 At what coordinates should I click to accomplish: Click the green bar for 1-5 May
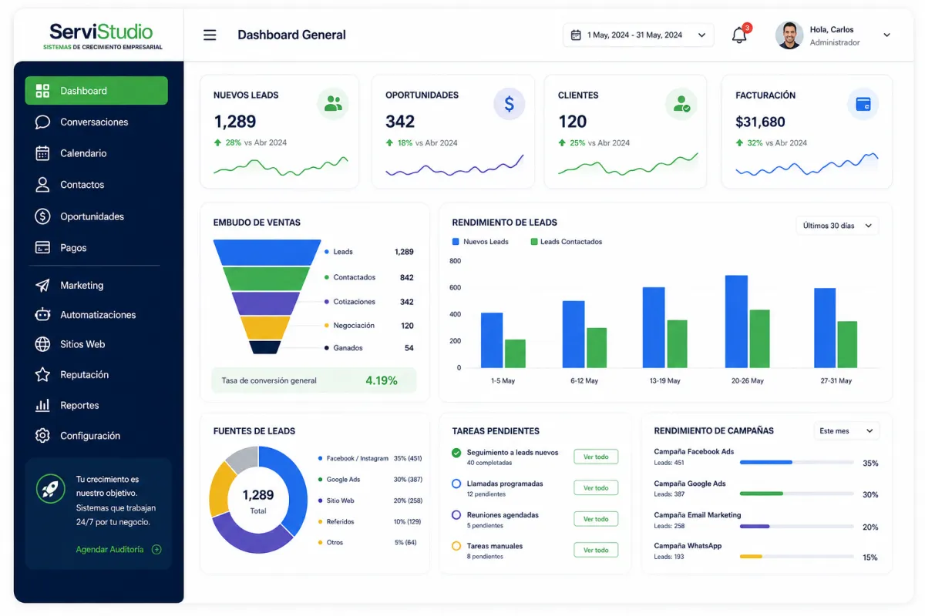pyautogui.click(x=515, y=353)
